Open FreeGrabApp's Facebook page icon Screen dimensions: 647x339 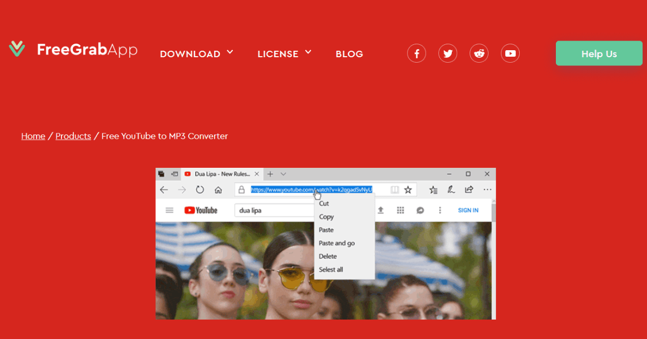click(x=416, y=53)
